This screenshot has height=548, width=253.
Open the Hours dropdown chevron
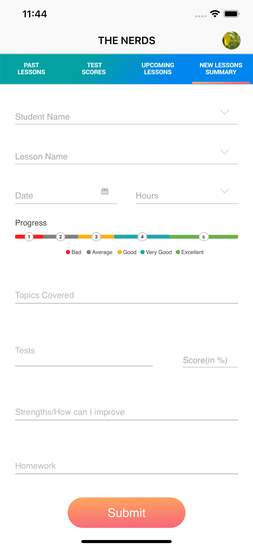coord(225,191)
